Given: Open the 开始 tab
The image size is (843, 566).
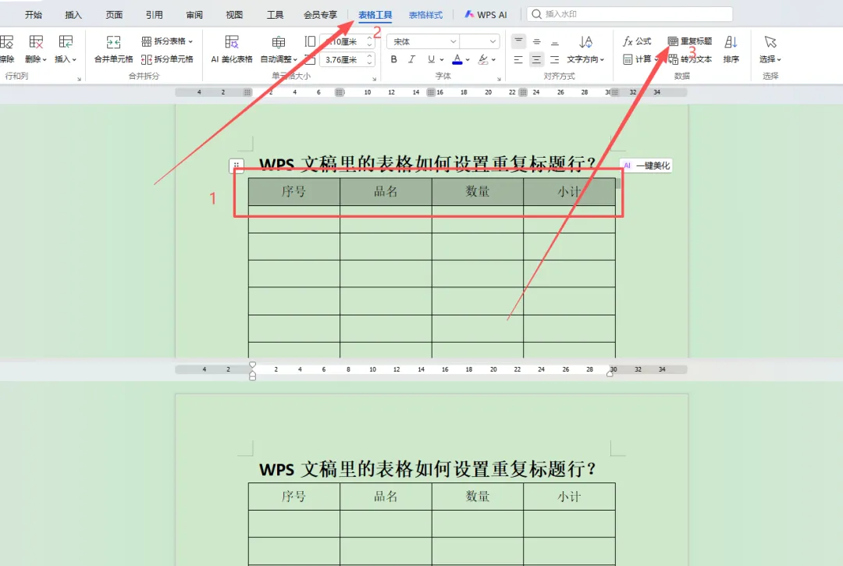Looking at the screenshot, I should 34,15.
